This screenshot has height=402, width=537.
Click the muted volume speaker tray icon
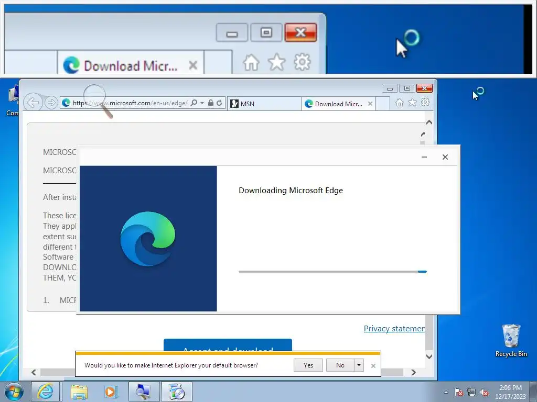[484, 392]
